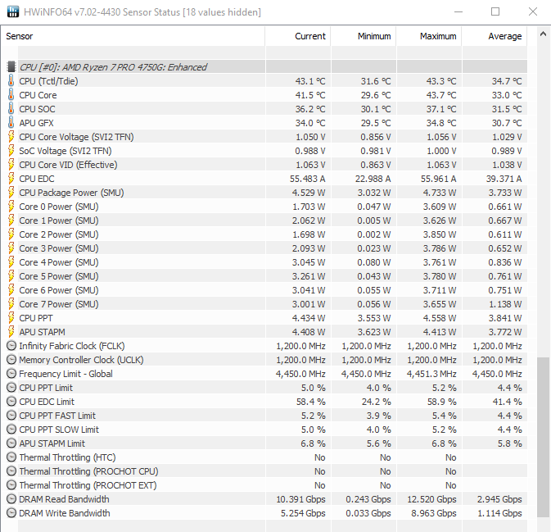
Task: Click clock icon beside Infinity Fabric Clock (FCLK)
Action: (11, 346)
